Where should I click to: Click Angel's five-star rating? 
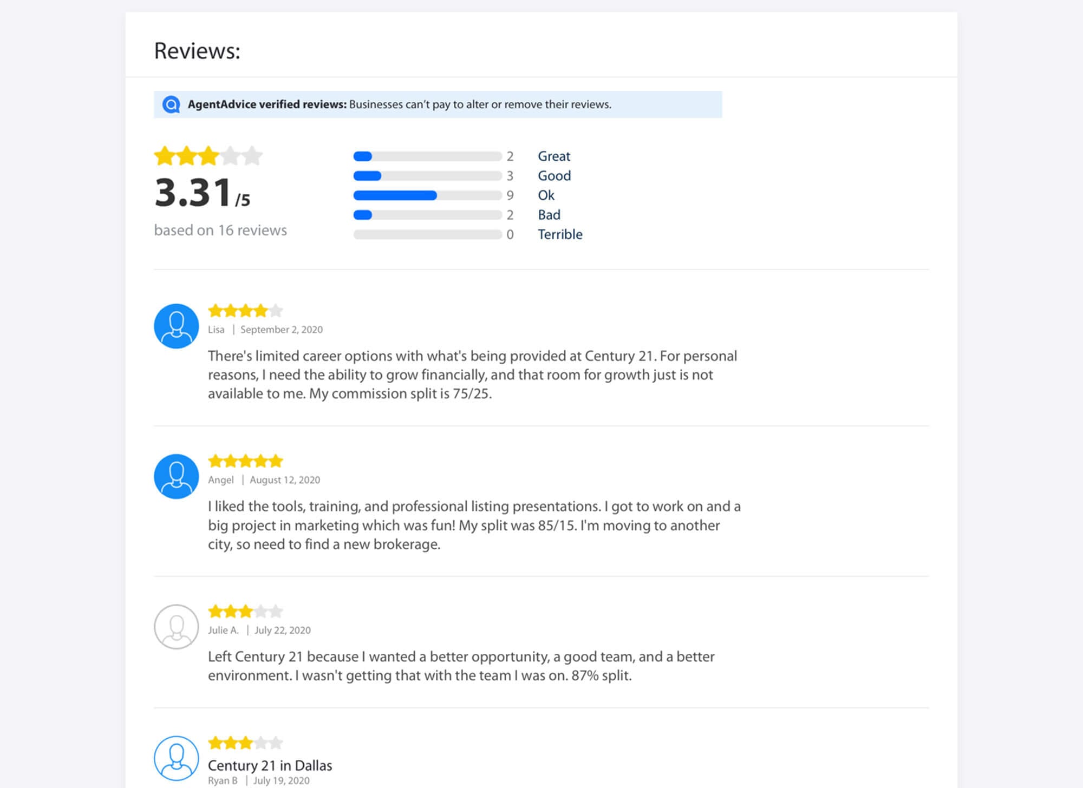pyautogui.click(x=246, y=461)
